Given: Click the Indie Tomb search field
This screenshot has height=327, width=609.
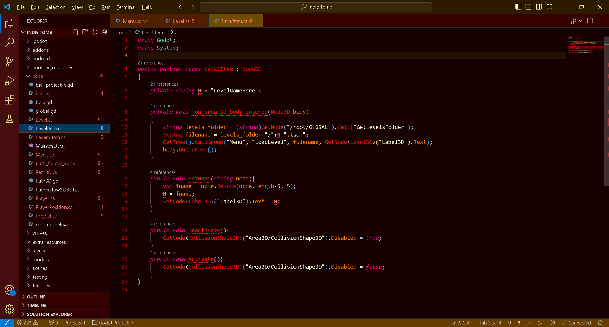Looking at the screenshot, I should [x=316, y=6].
